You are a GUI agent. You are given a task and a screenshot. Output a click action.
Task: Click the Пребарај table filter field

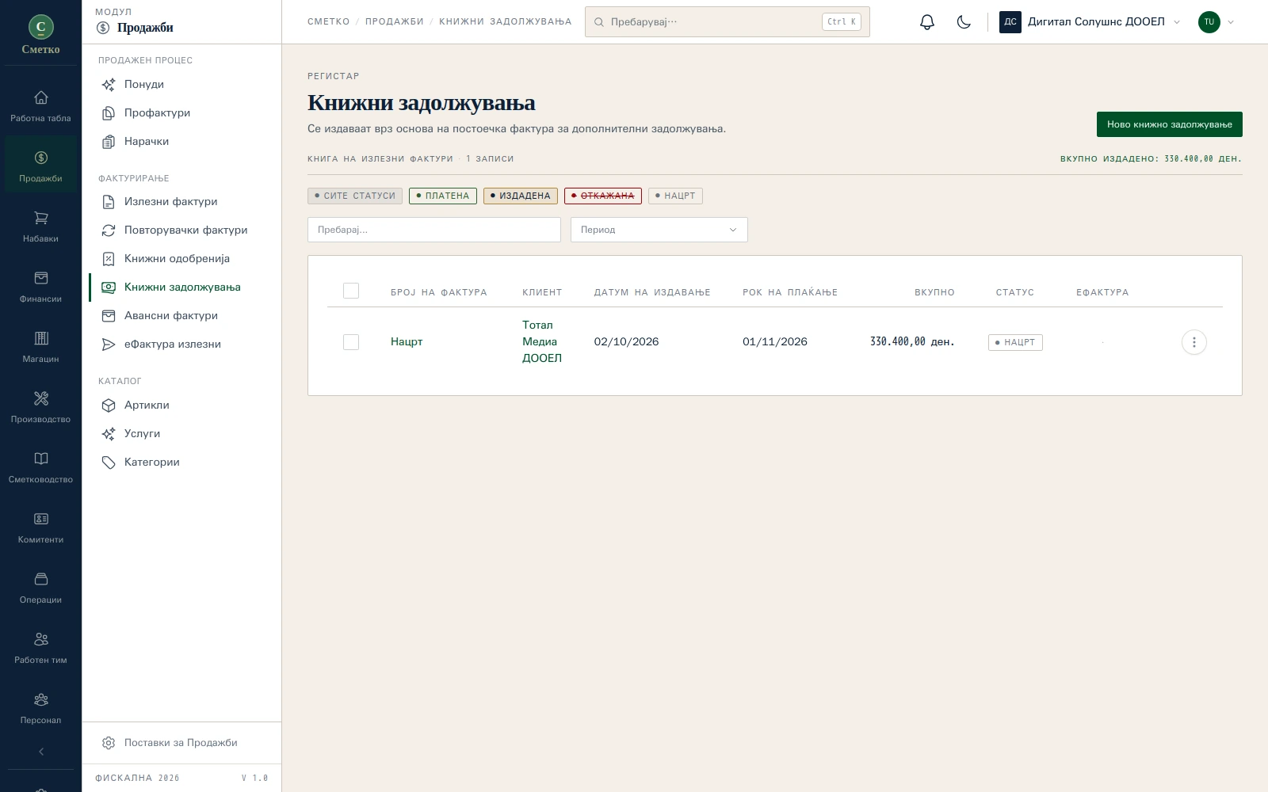[x=434, y=230]
